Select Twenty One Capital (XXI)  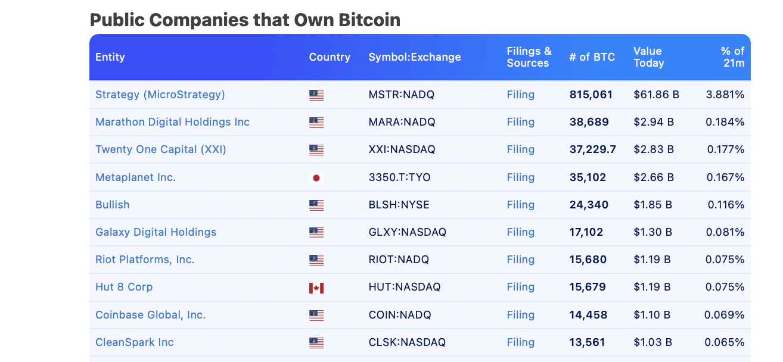click(161, 149)
